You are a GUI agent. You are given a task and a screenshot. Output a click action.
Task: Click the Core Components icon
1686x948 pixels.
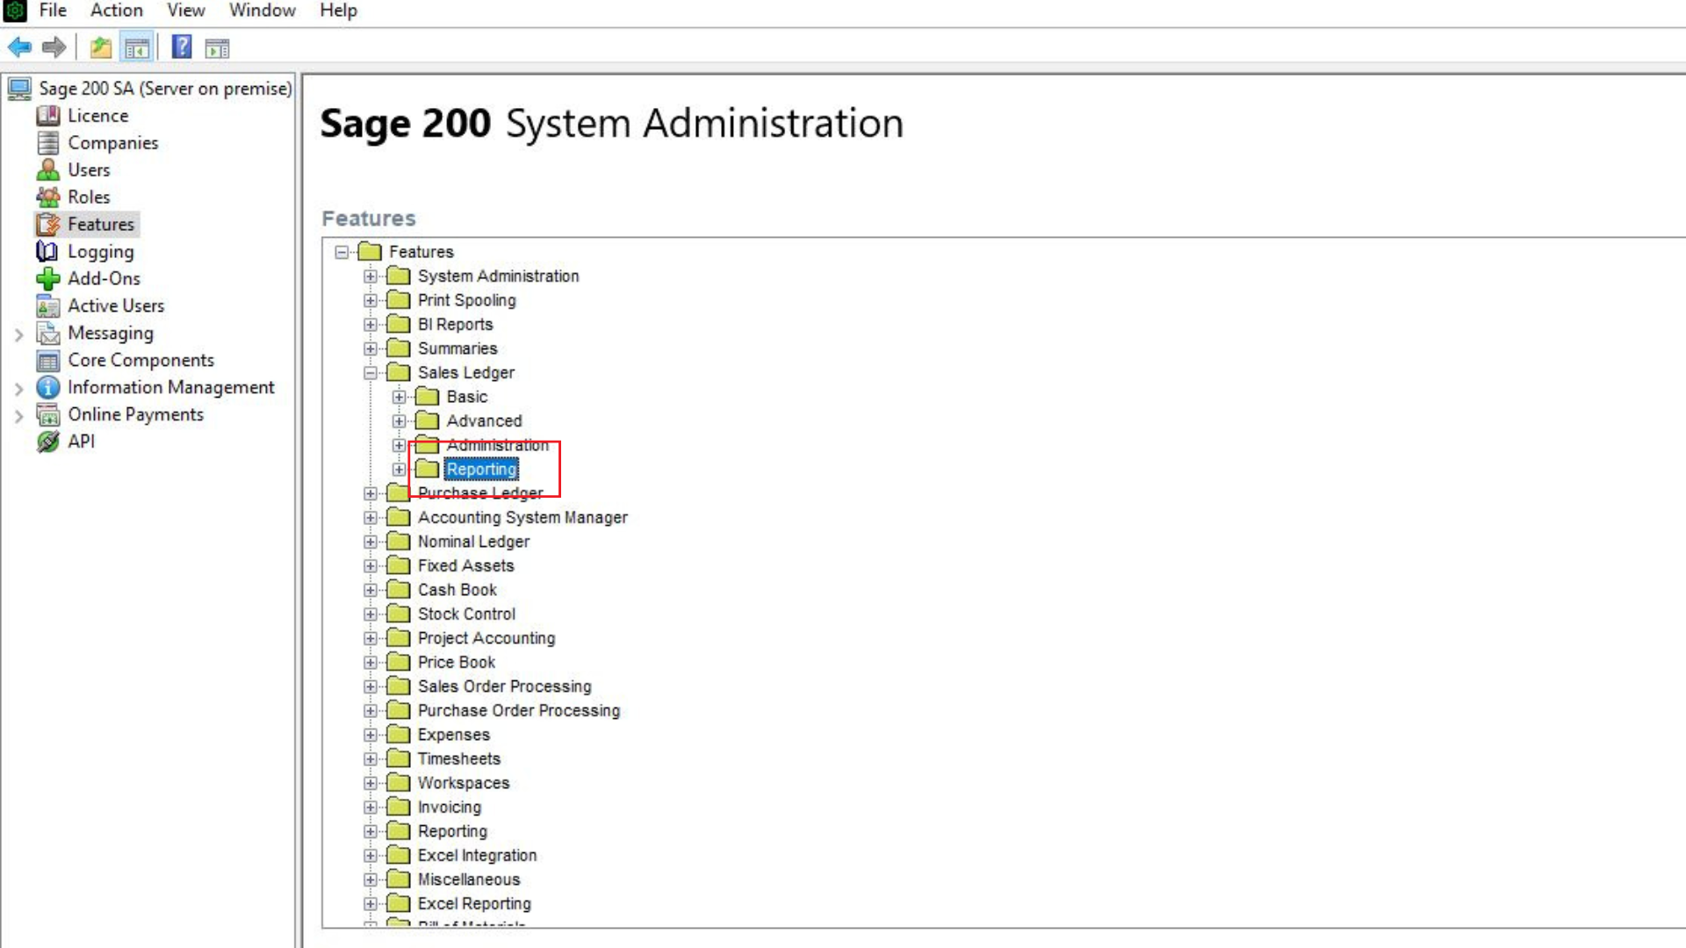pyautogui.click(x=47, y=360)
